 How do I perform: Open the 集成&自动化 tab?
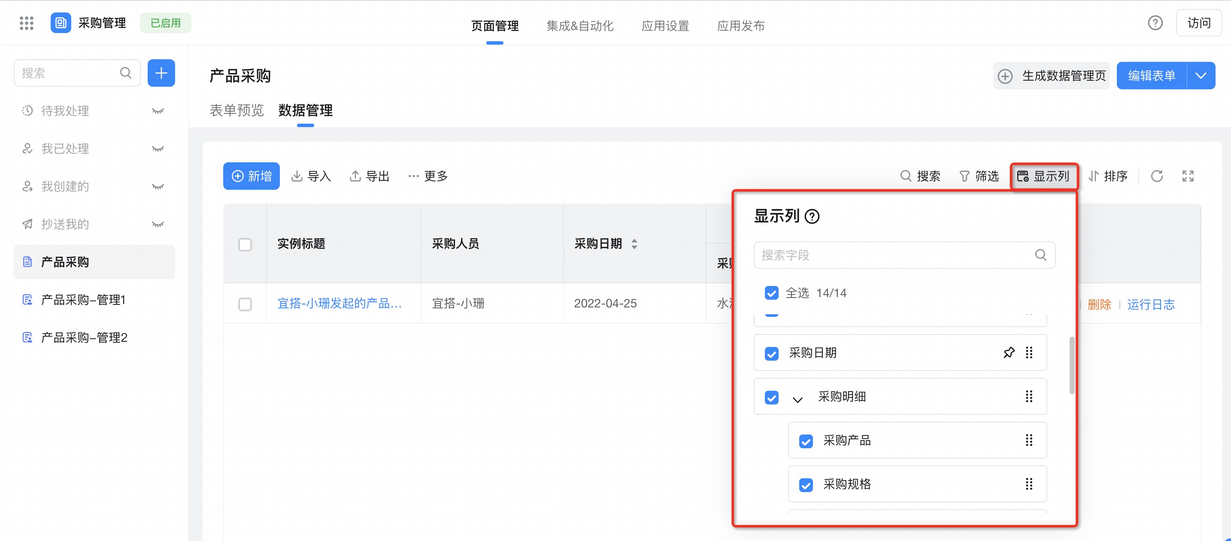tap(579, 26)
